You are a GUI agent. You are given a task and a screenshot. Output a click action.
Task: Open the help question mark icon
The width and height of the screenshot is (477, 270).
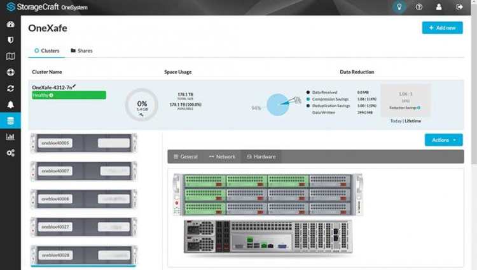tap(419, 7)
